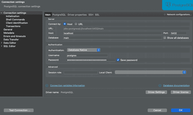Switch to the Driver properties tab
The height and width of the screenshot is (115, 193).
click(x=77, y=15)
